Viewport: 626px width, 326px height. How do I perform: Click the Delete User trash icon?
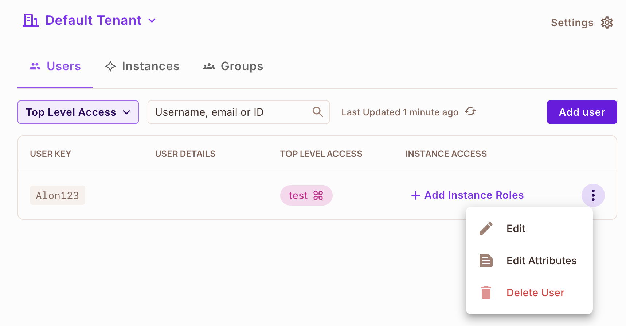pyautogui.click(x=486, y=293)
